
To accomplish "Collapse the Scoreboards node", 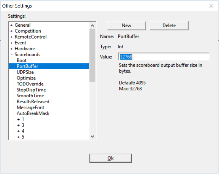I will point(12,55).
